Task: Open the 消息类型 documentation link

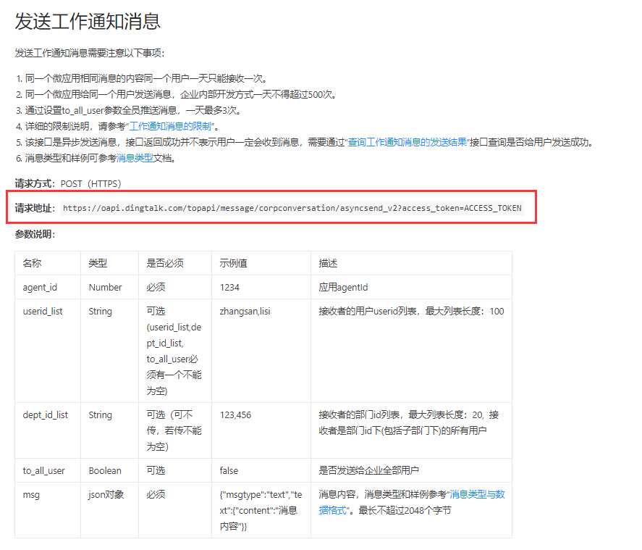Action: (135, 158)
